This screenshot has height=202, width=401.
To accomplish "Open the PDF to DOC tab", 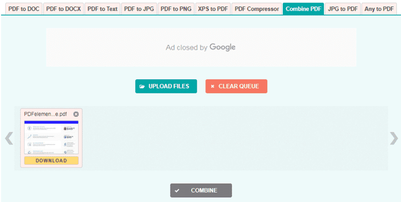I will 24,9.
